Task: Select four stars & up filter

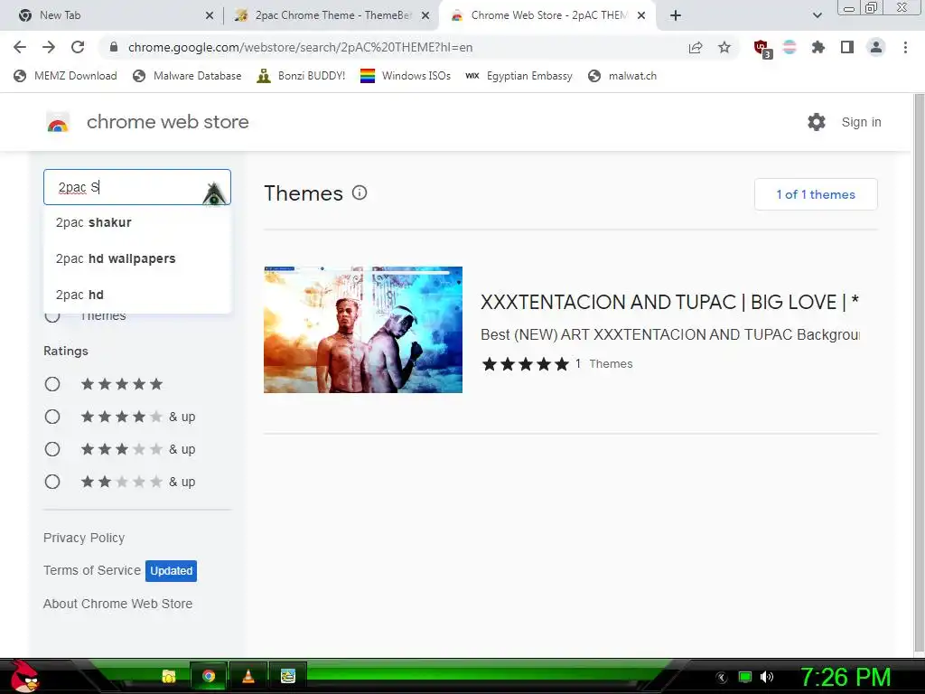Action: (x=52, y=417)
